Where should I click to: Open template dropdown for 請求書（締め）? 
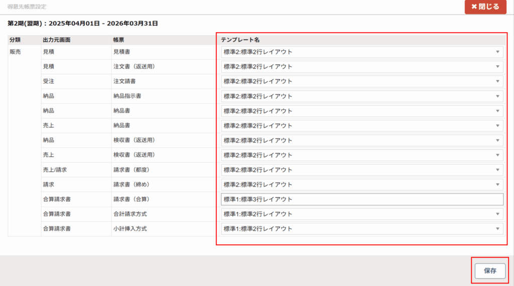[x=361, y=185]
